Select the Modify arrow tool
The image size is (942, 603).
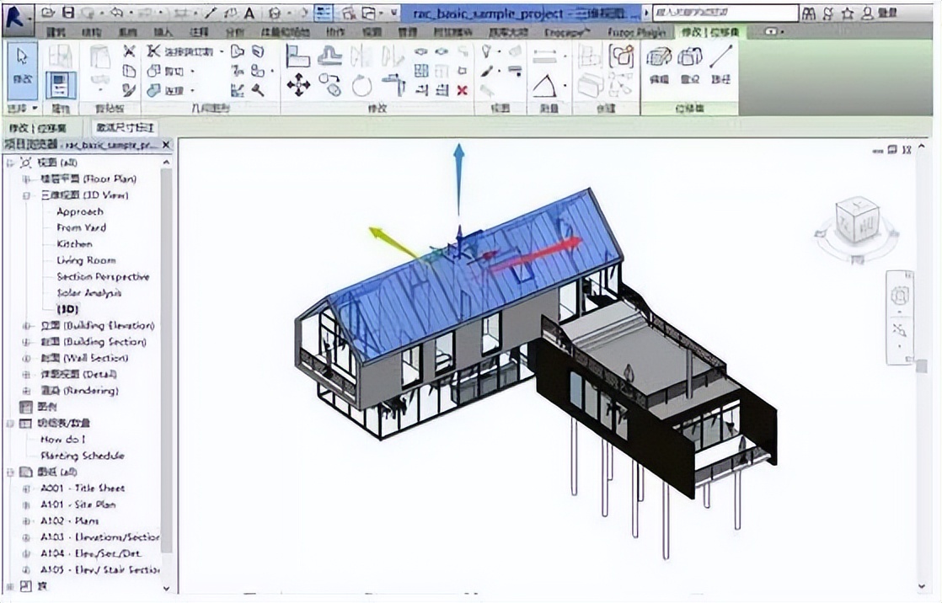click(22, 64)
